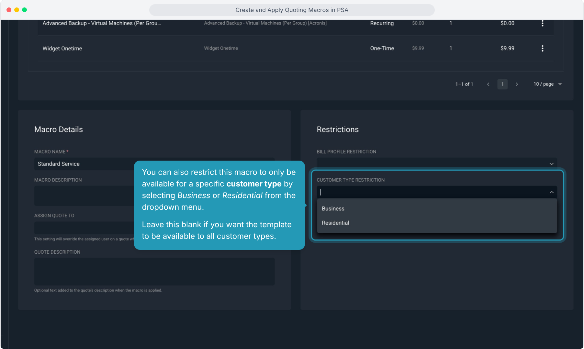Go to next page arrow
The height and width of the screenshot is (349, 584).
pos(517,84)
